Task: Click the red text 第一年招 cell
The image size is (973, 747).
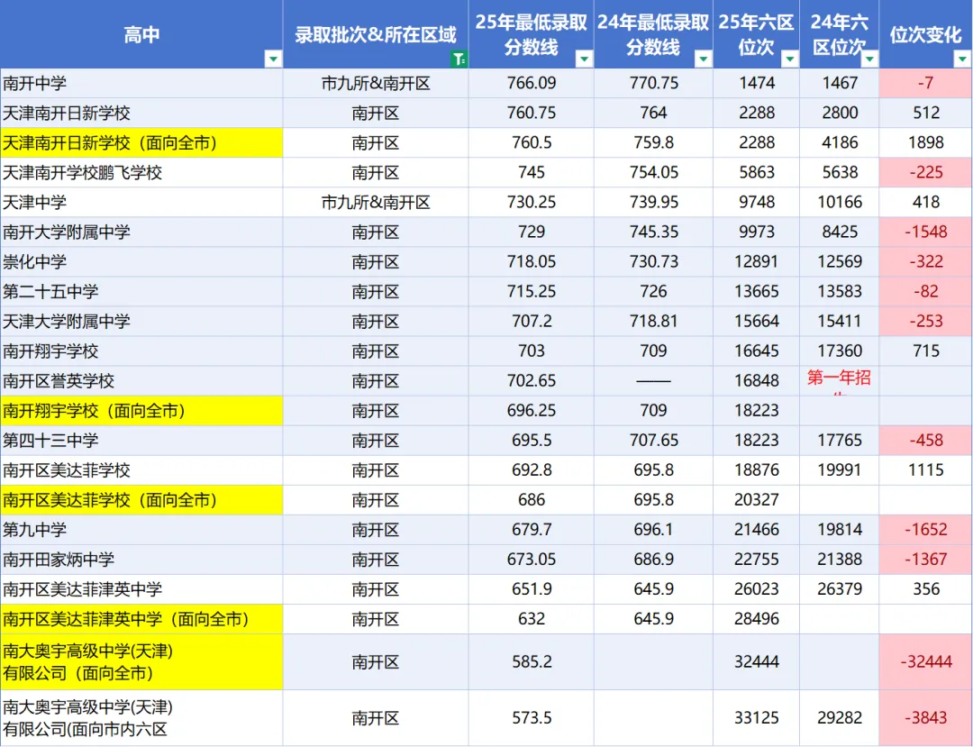Action: [x=839, y=381]
